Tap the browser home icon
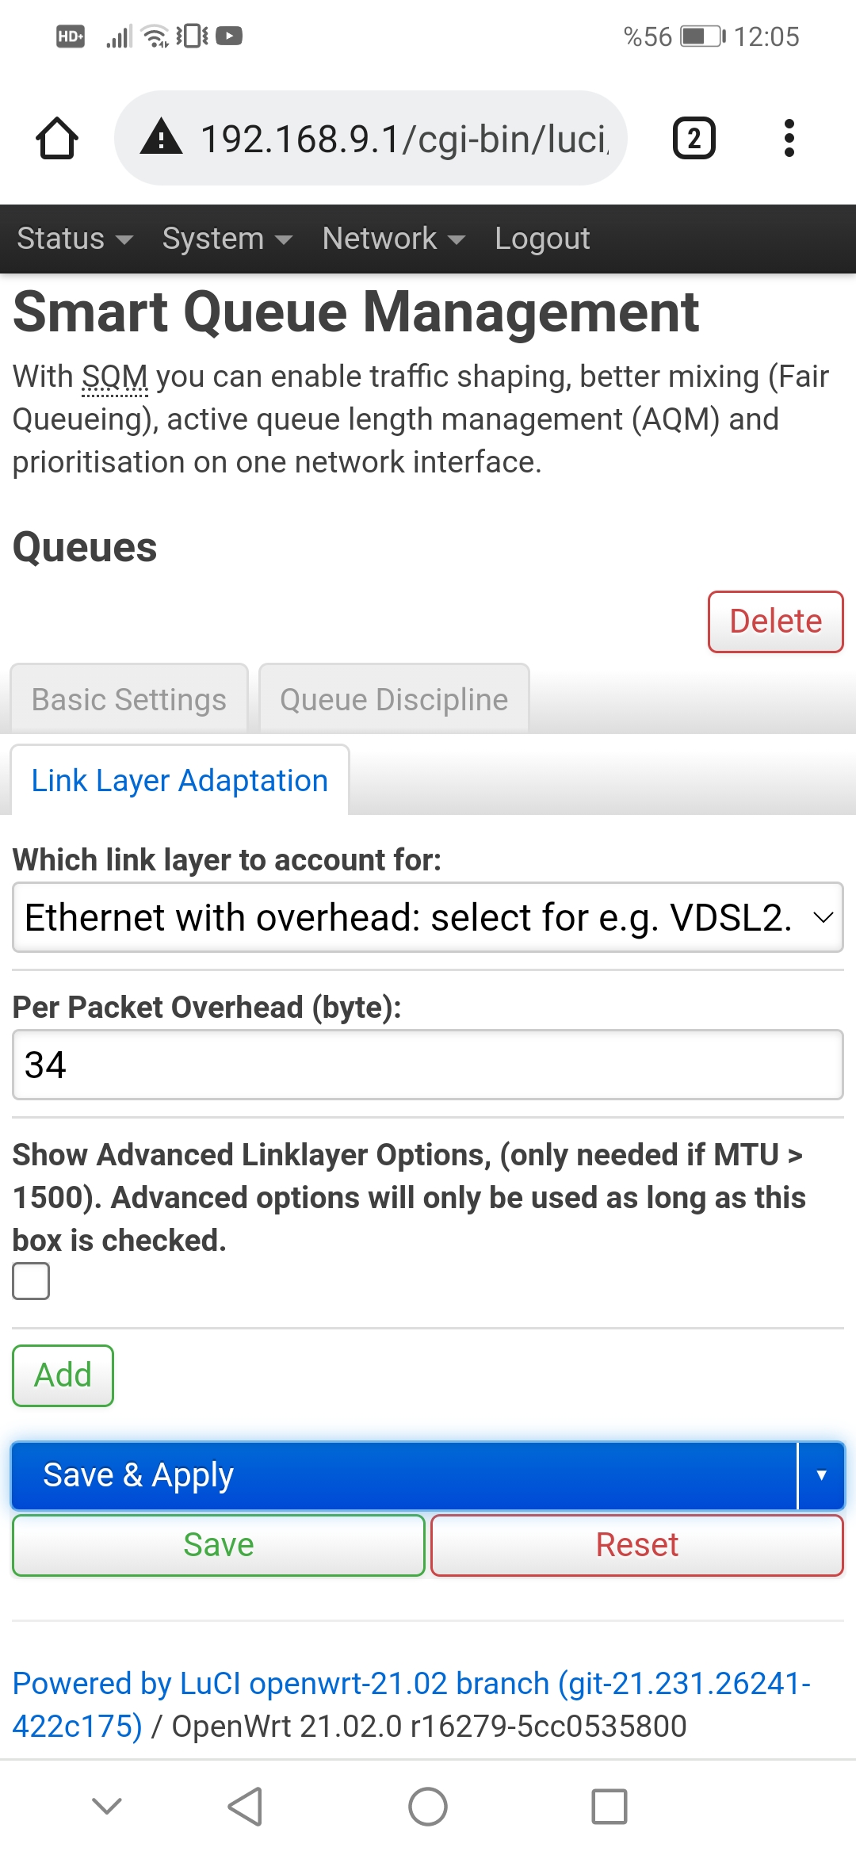Viewport: 856px width, 1855px height. (x=57, y=139)
